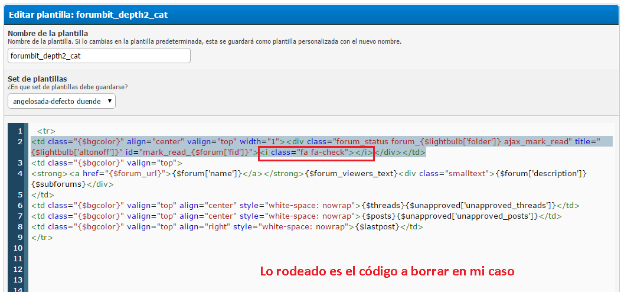Open the template set dropdown angelosada-defecto duende
This screenshot has height=292, width=621.
tap(61, 101)
